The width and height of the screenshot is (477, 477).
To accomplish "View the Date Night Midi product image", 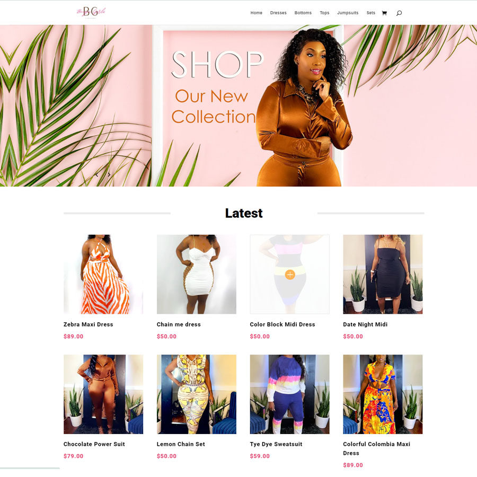I will click(383, 274).
